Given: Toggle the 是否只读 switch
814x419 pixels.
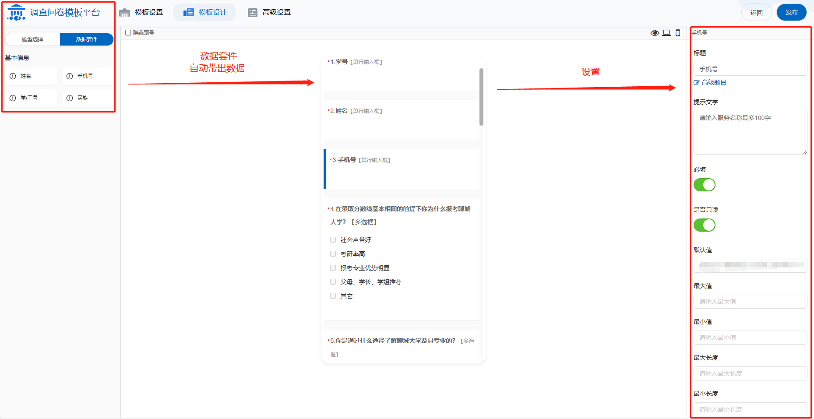Looking at the screenshot, I should tap(704, 225).
